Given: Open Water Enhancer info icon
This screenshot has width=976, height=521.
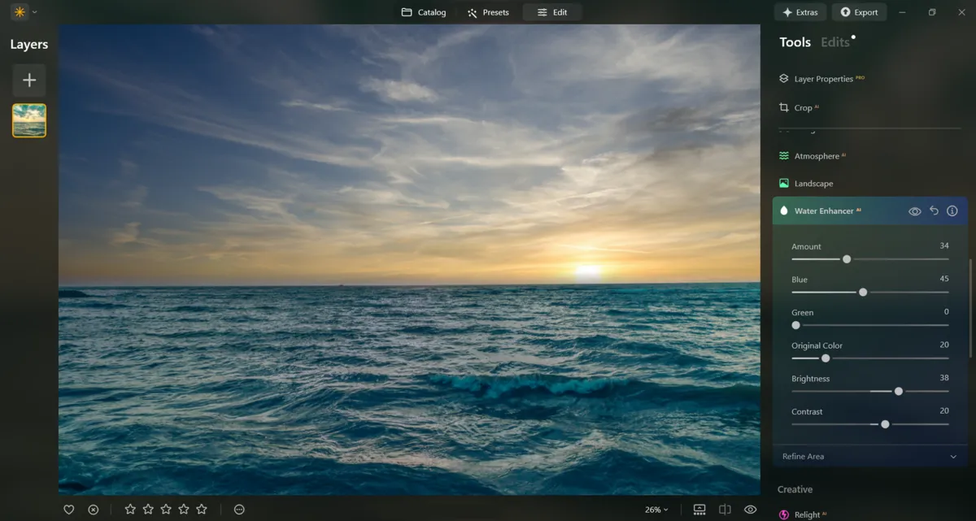Looking at the screenshot, I should 952,211.
